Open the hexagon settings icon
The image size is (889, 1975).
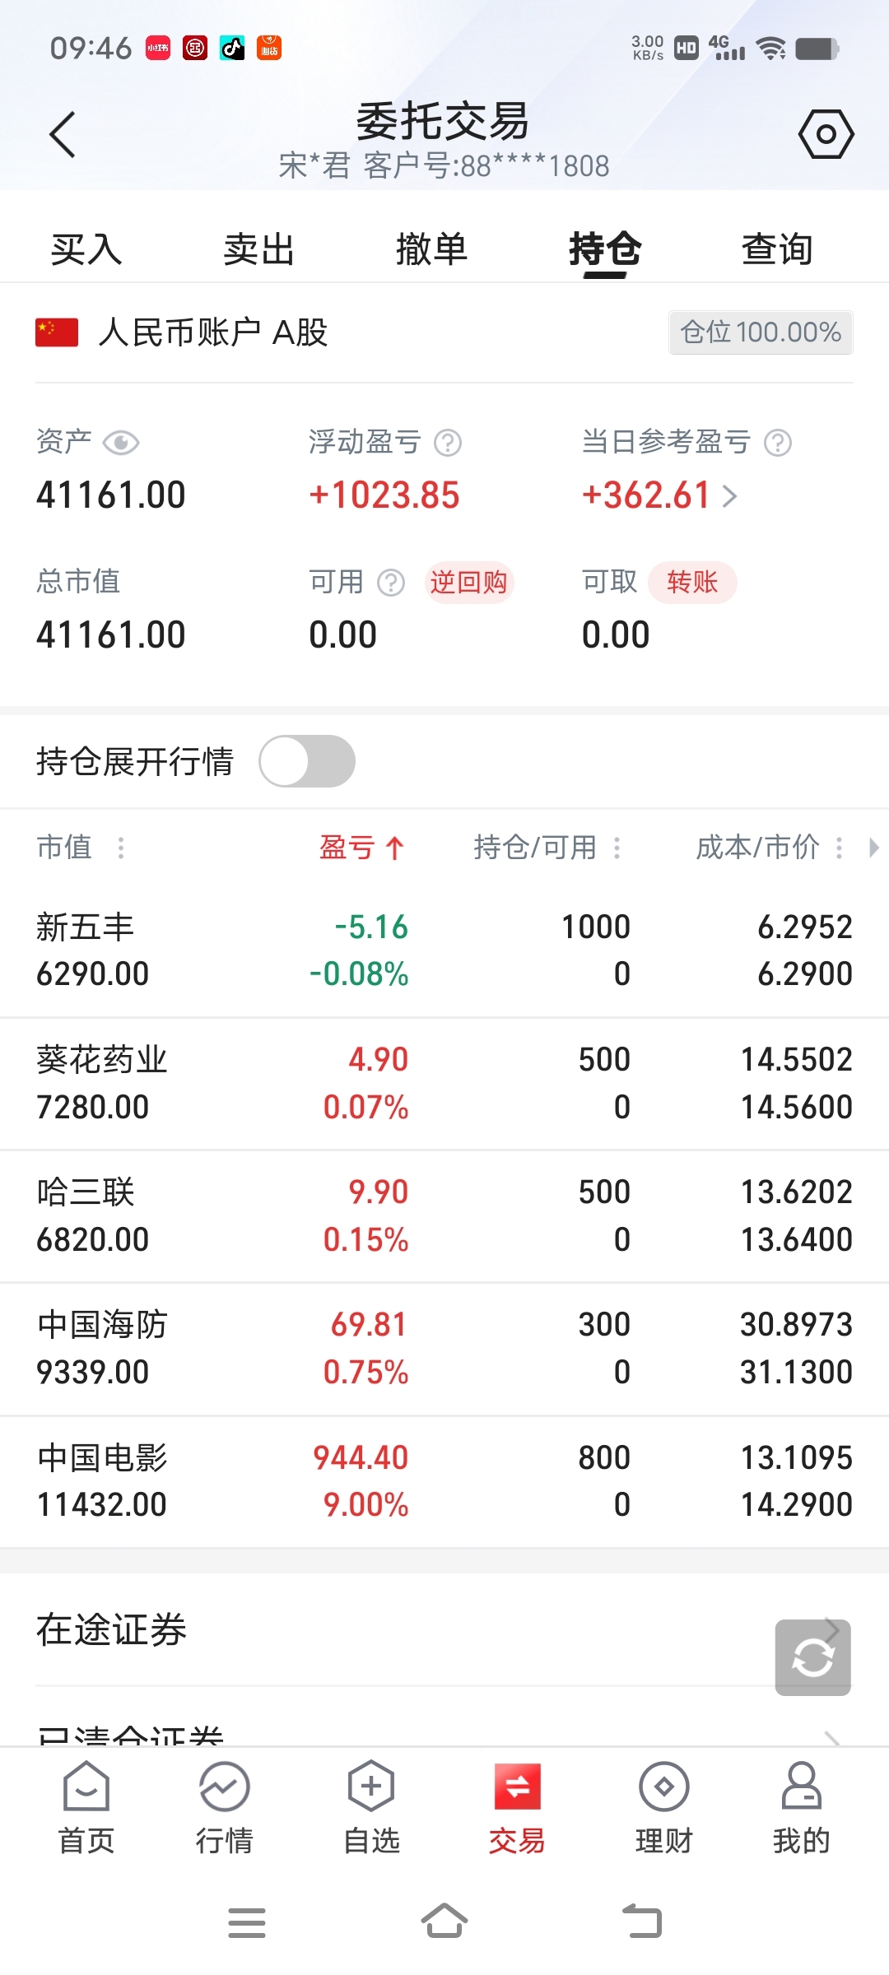[x=826, y=134]
